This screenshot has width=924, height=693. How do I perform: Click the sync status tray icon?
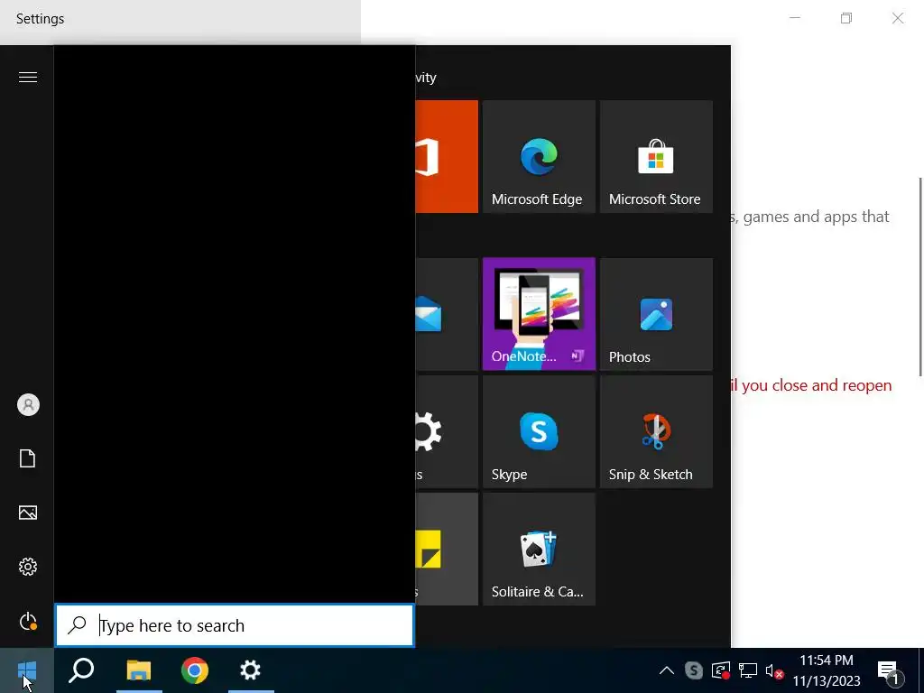coord(721,670)
